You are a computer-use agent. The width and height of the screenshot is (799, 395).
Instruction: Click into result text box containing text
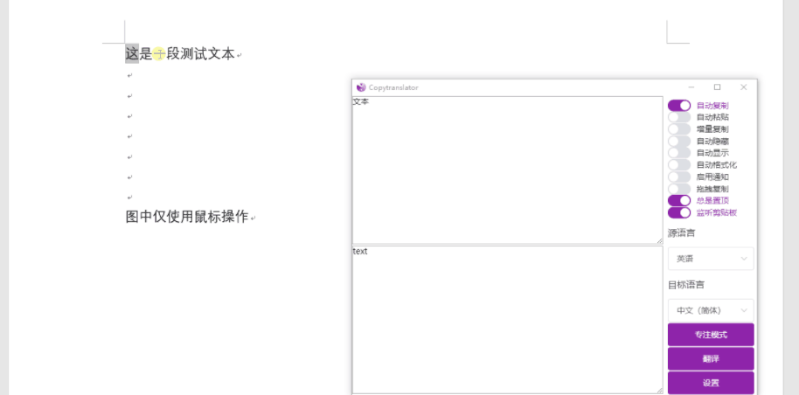(508, 320)
